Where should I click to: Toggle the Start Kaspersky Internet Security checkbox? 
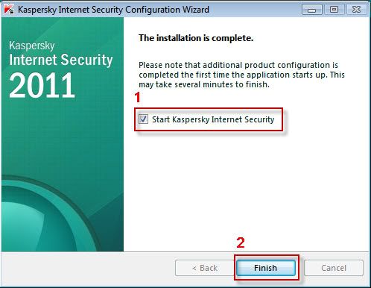(x=143, y=119)
